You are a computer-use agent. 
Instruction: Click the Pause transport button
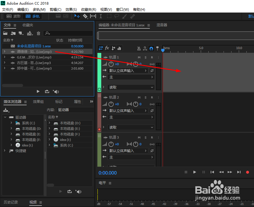[x=204, y=172]
